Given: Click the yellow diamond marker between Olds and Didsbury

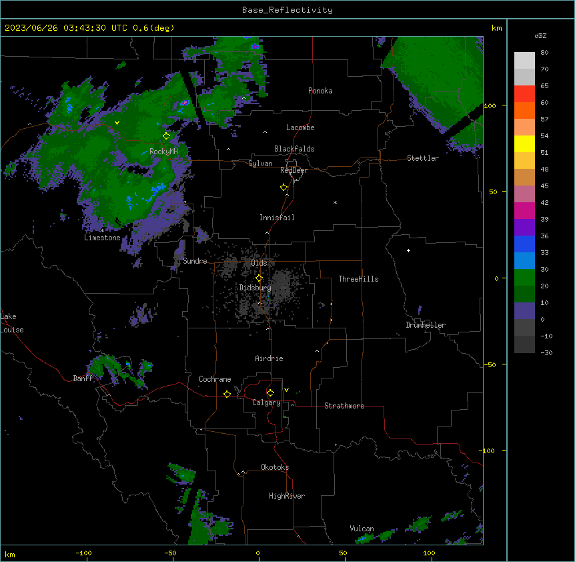Looking at the screenshot, I should (259, 278).
